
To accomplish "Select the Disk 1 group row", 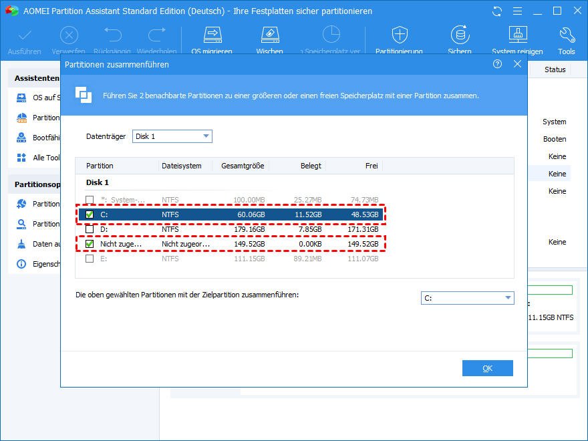I will coord(98,182).
